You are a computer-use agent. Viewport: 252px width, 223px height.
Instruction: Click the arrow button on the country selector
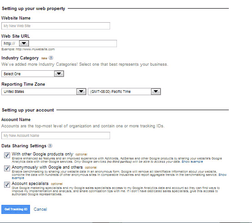coord(81,92)
